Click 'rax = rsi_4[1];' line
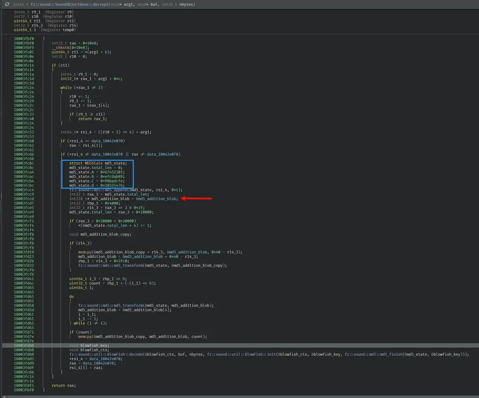The image size is (479, 398). pos(86,145)
